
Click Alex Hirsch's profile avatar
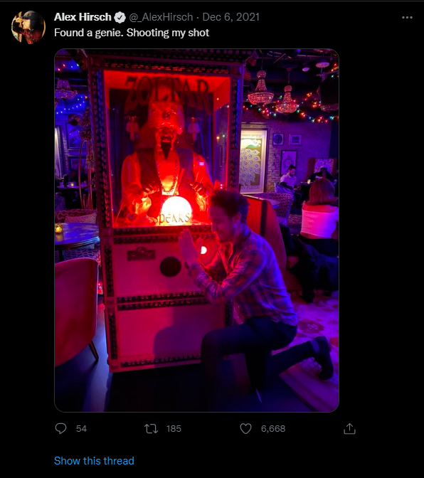(28, 27)
